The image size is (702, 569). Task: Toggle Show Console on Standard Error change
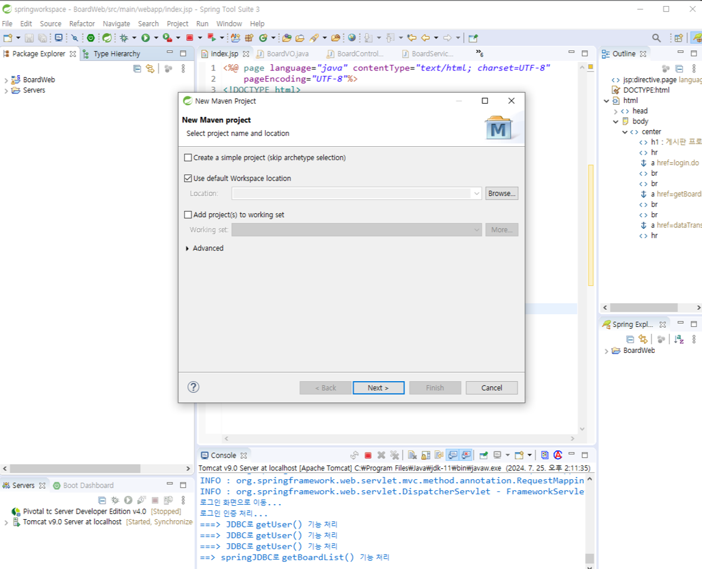(466, 455)
